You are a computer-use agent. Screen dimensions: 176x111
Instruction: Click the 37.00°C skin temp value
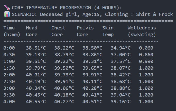coord(121,55)
